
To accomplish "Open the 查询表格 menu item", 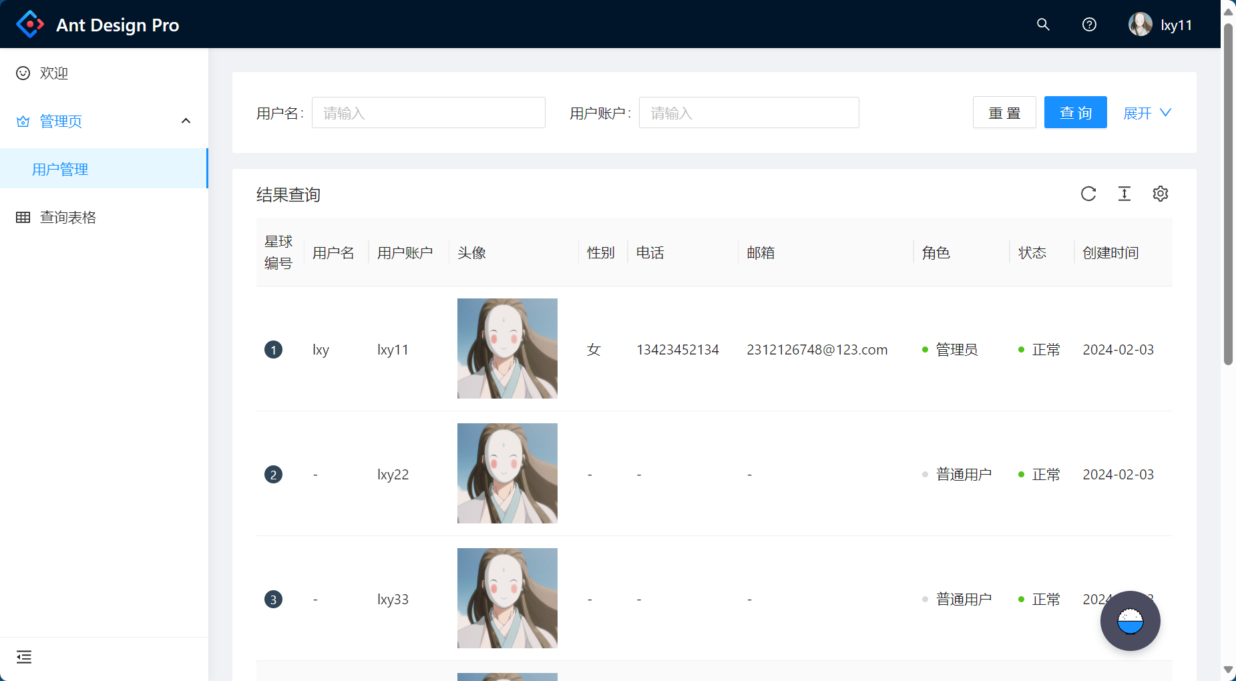I will (104, 218).
